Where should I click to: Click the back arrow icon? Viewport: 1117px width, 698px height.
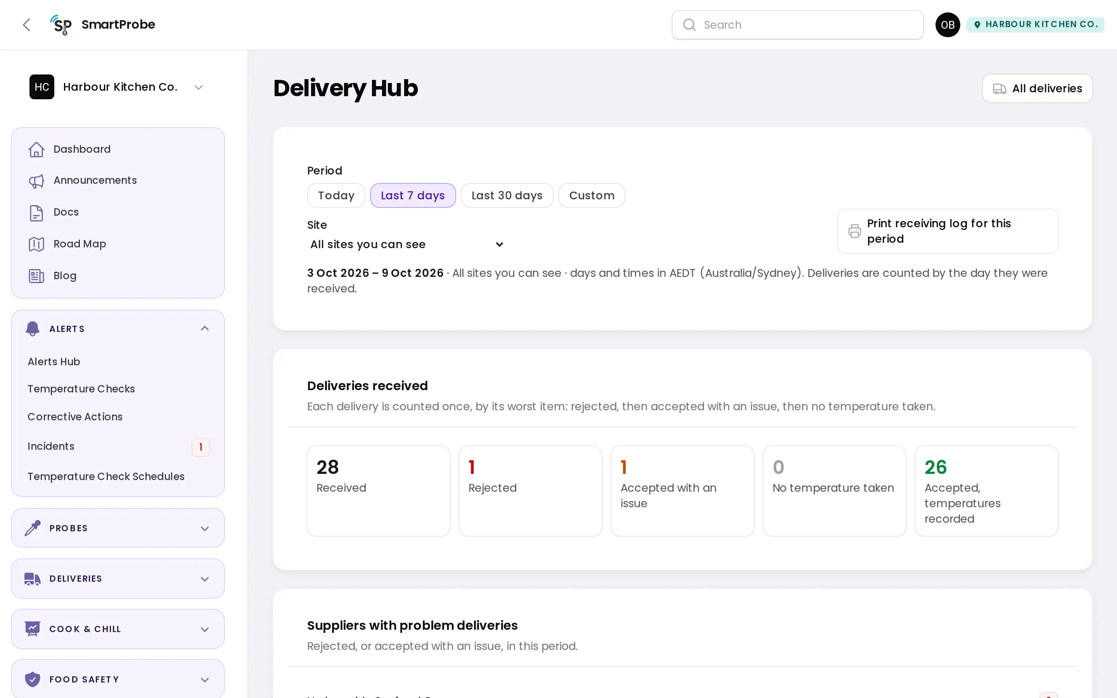click(x=27, y=25)
